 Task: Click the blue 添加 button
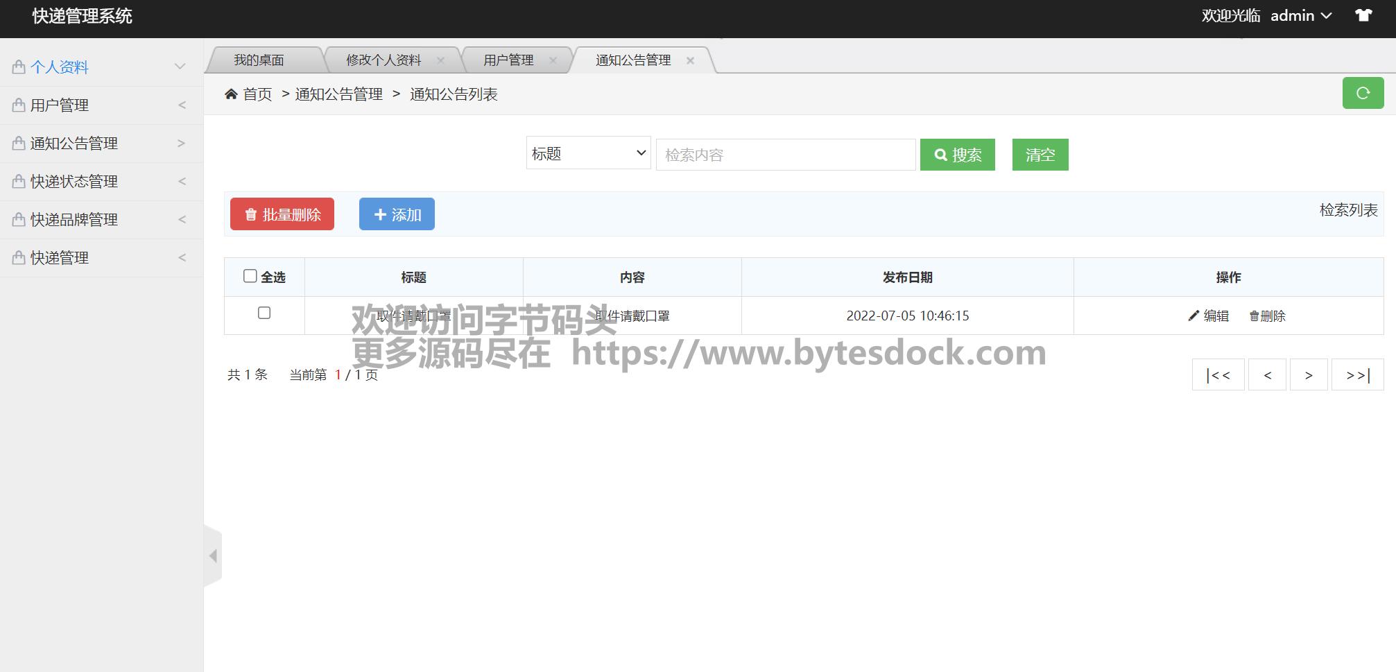click(397, 214)
